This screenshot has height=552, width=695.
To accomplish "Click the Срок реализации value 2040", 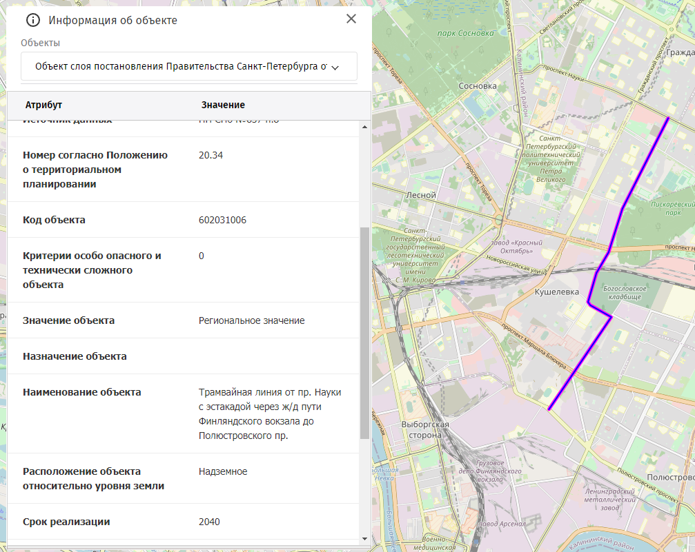I will tap(209, 522).
